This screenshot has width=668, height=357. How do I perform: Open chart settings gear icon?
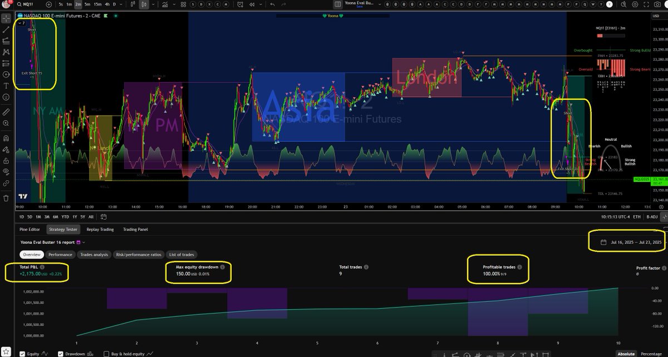tap(635, 4)
